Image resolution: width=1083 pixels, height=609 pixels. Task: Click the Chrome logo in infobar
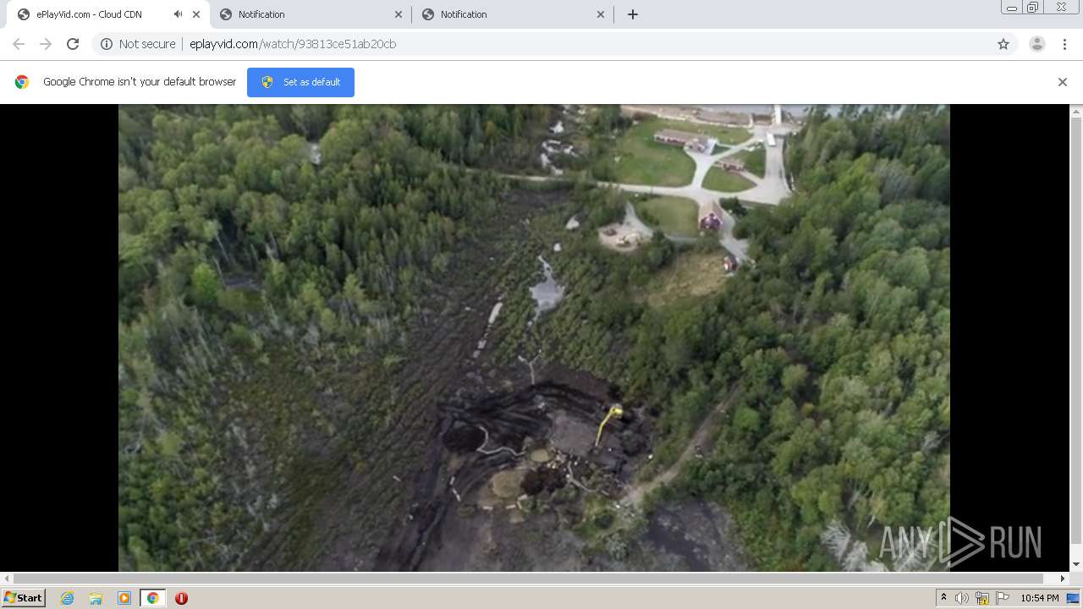(22, 82)
